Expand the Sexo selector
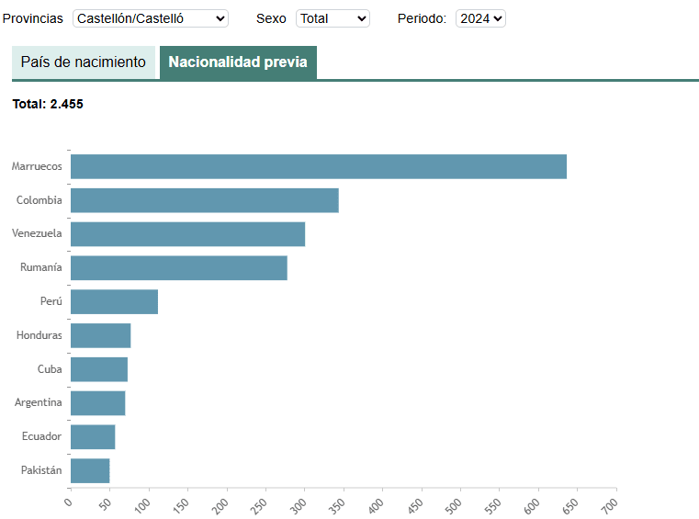 [333, 18]
